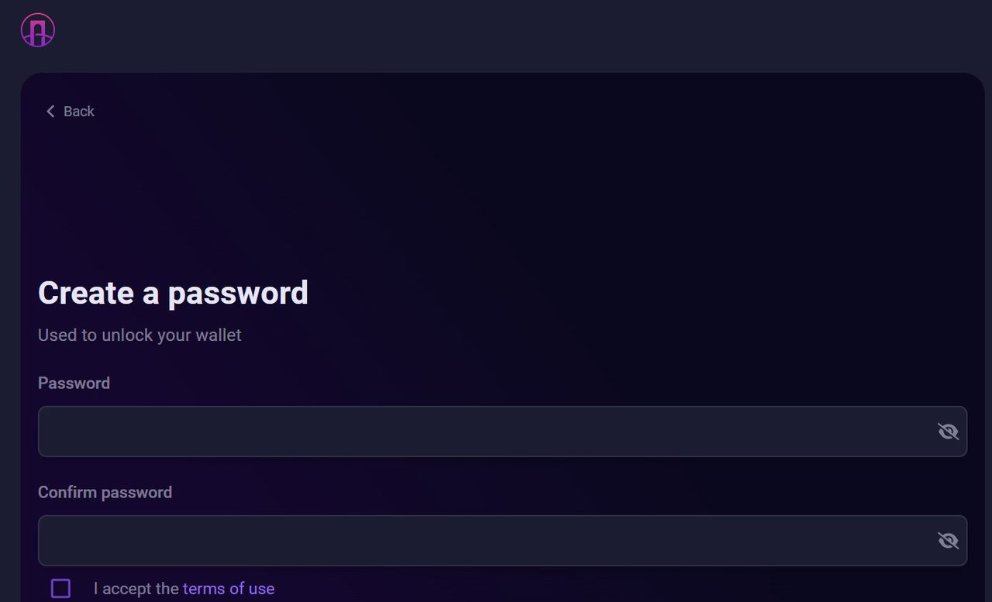Focus the Password input field
Image resolution: width=992 pixels, height=602 pixels.
coord(480,432)
